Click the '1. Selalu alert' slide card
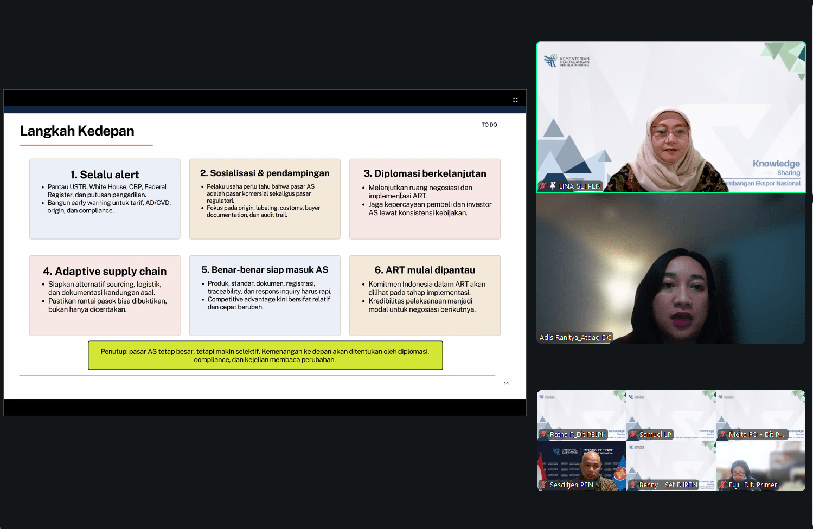This screenshot has width=813, height=529. coord(105,199)
